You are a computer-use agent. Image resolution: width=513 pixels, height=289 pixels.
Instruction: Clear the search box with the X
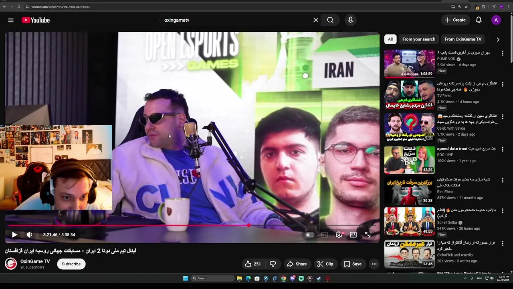[x=316, y=20]
